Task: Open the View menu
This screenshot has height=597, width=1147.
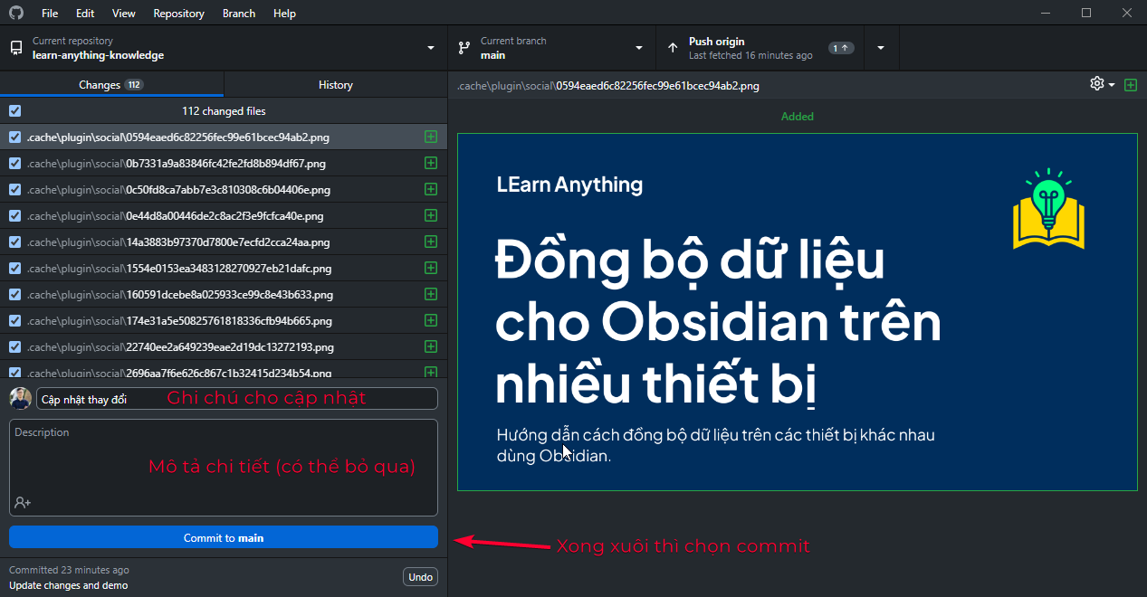Action: 124,14
